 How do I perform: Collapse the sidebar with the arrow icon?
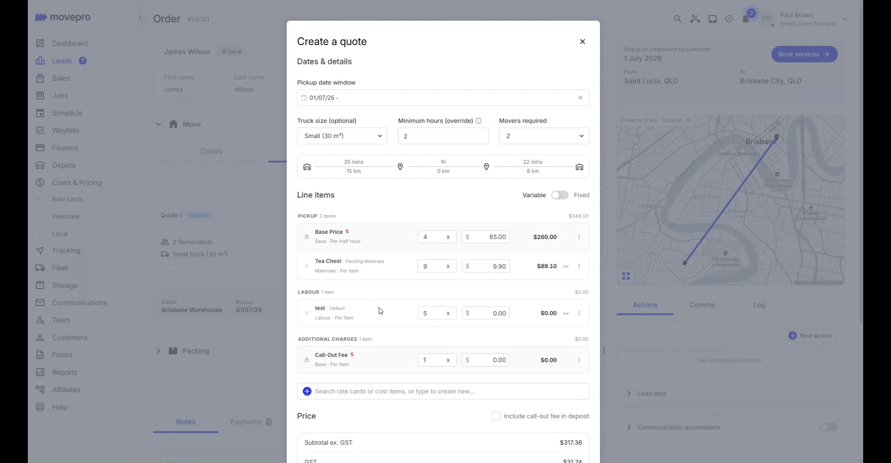140,19
